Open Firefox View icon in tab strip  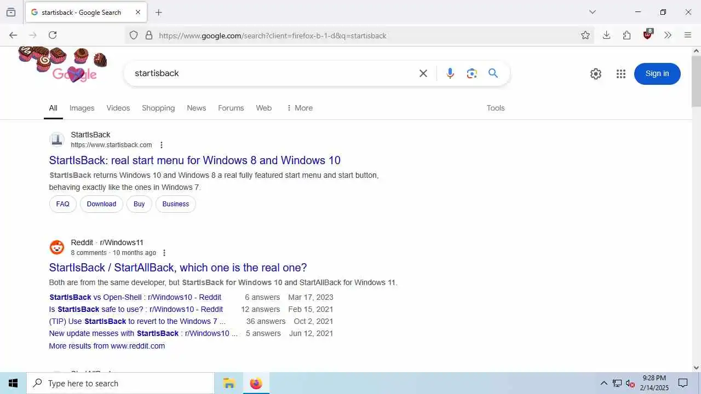pos(11,12)
